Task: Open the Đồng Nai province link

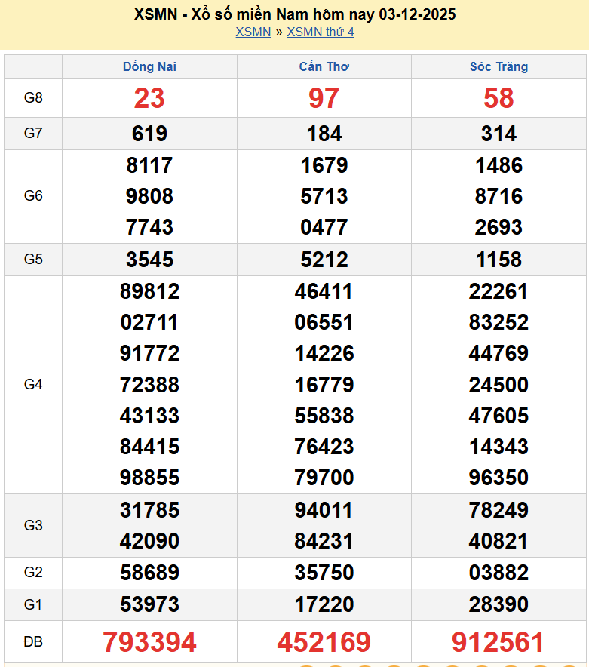Action: [x=149, y=66]
